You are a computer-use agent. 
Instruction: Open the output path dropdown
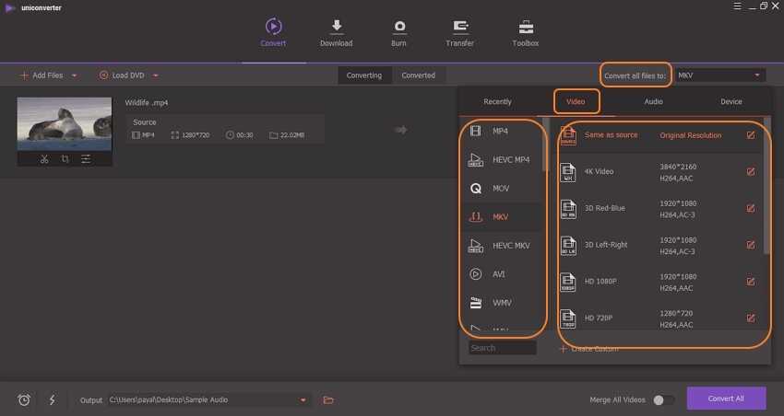tap(303, 399)
